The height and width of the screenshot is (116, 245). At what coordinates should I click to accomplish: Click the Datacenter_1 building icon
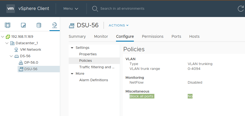(x=12, y=43)
